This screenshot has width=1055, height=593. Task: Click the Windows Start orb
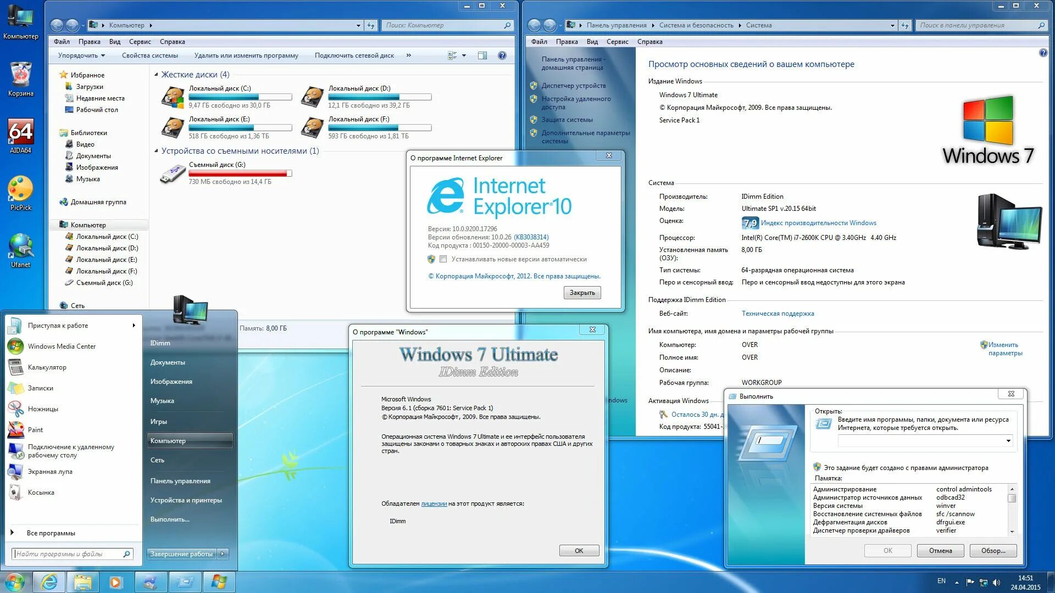click(x=15, y=582)
